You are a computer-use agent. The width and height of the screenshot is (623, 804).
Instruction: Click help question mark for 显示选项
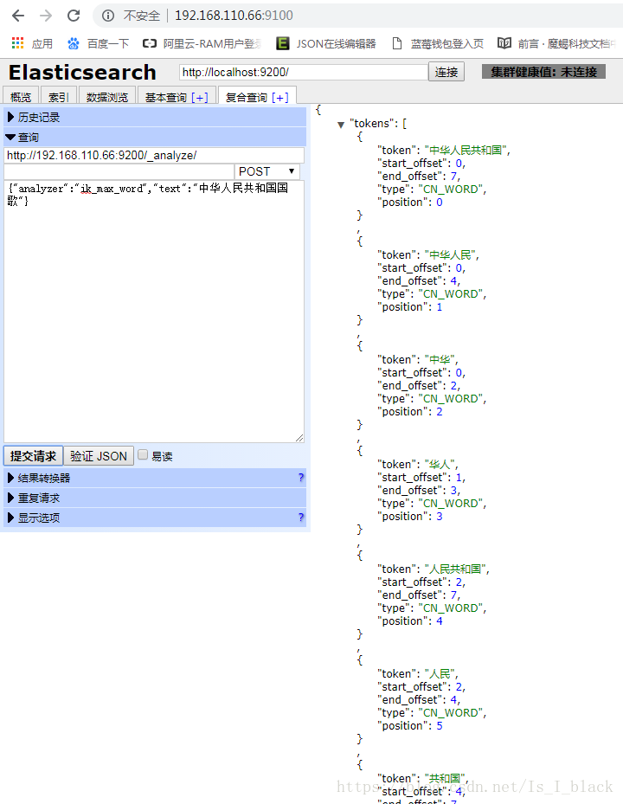tap(301, 518)
